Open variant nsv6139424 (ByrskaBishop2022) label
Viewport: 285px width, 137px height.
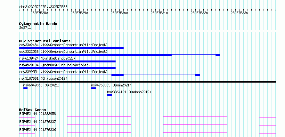pos(47,58)
